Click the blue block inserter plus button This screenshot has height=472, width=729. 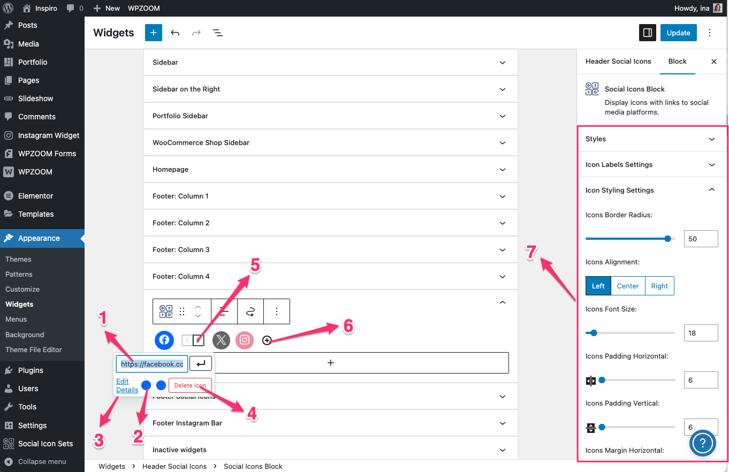coord(153,33)
